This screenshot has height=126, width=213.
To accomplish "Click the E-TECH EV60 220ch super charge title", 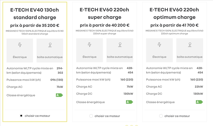I will (104, 13).
